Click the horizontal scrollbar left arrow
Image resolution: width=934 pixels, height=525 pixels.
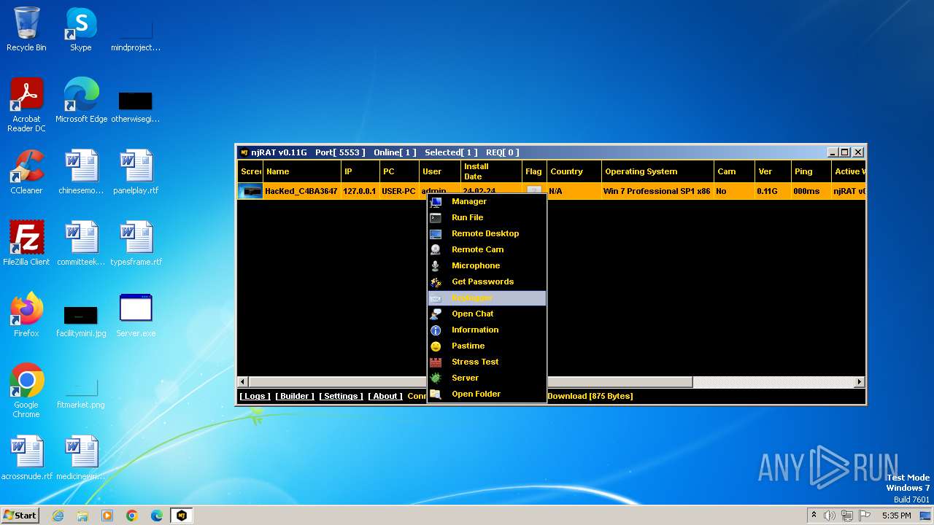point(244,381)
